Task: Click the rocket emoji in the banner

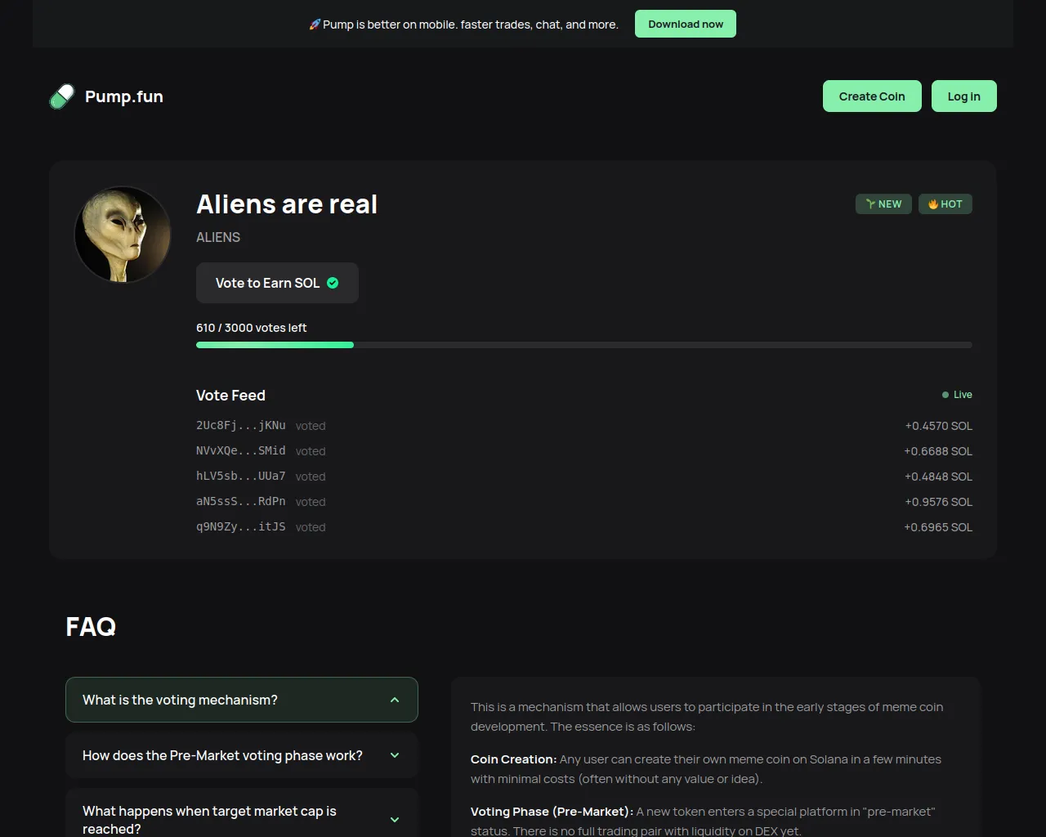Action: (x=315, y=25)
